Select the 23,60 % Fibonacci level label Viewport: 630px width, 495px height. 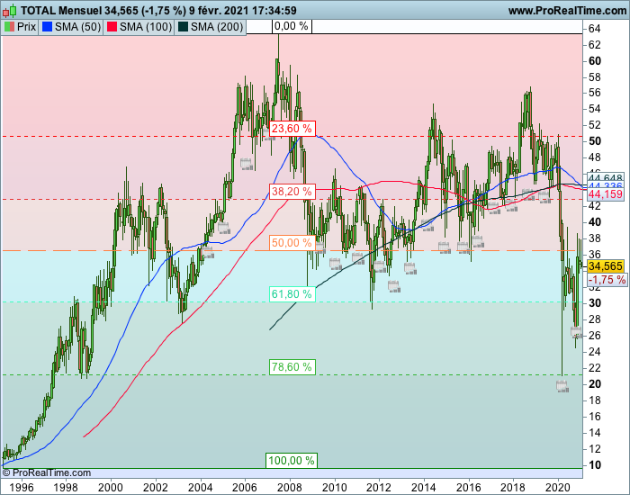292,129
